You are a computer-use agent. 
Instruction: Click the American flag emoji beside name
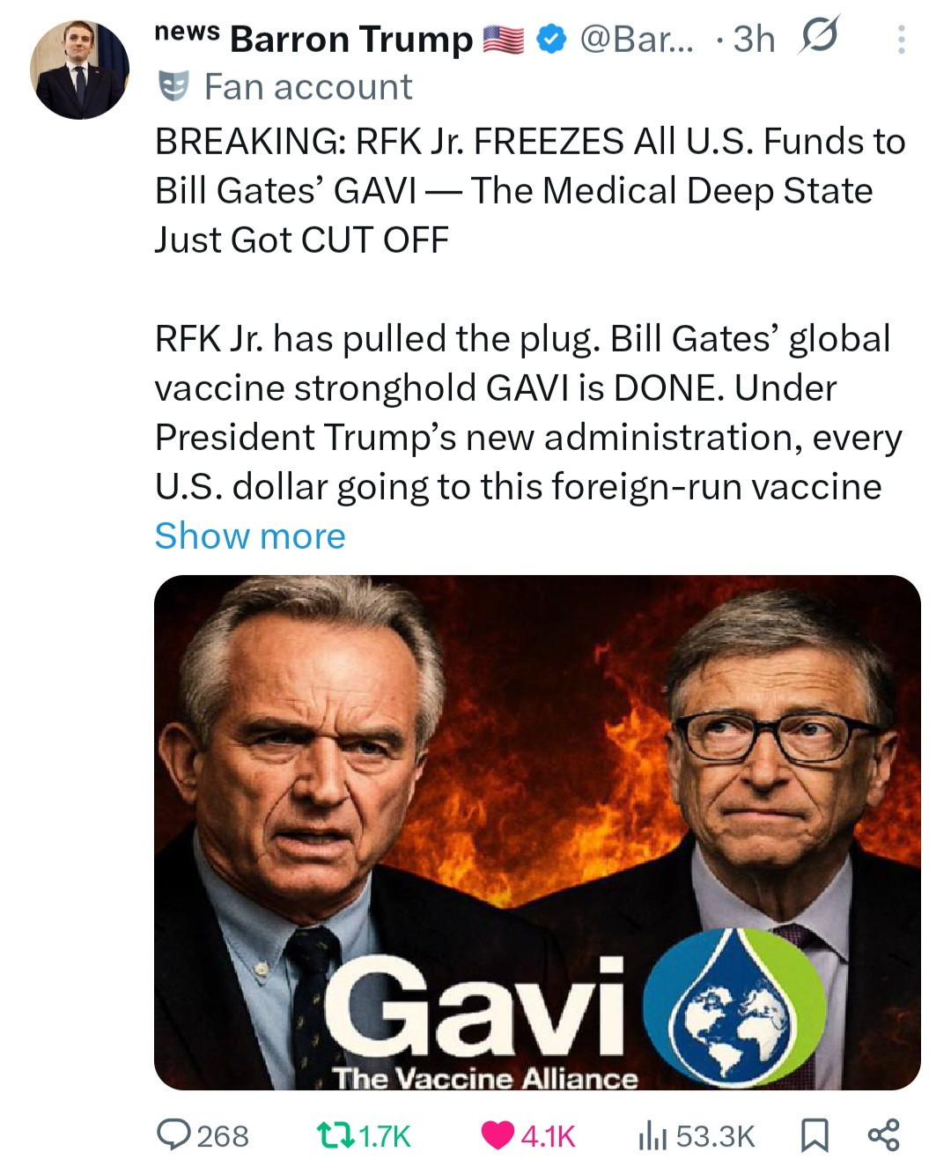505,40
